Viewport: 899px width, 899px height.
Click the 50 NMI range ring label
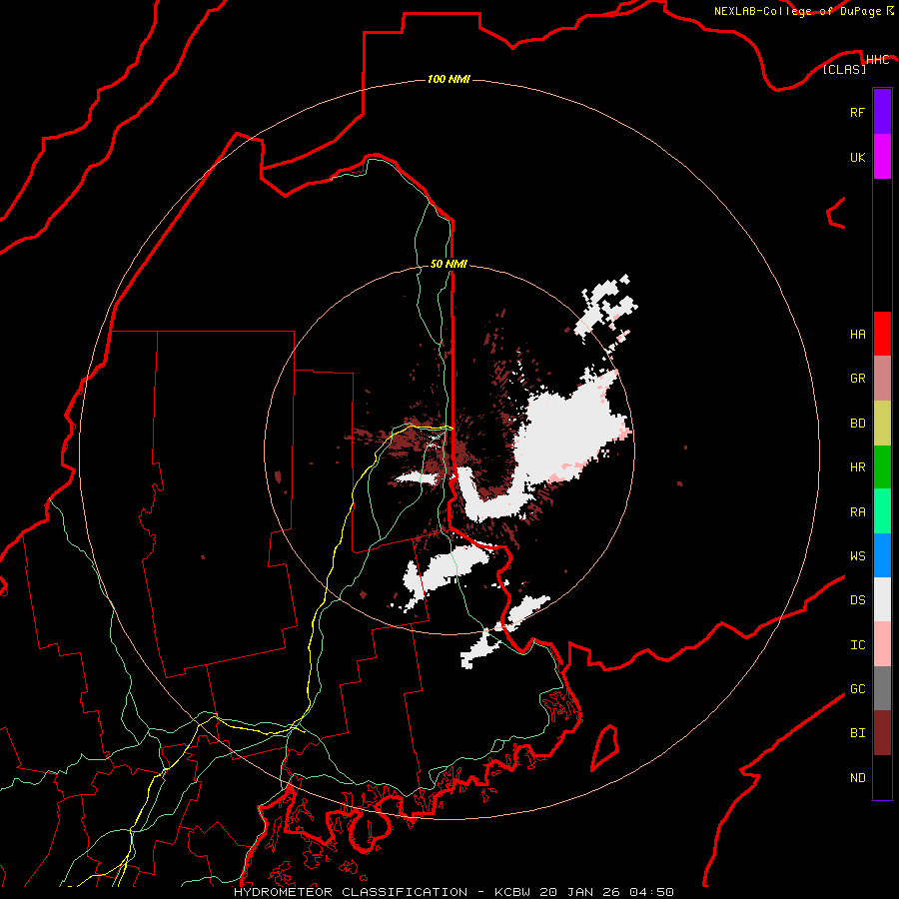(x=449, y=264)
